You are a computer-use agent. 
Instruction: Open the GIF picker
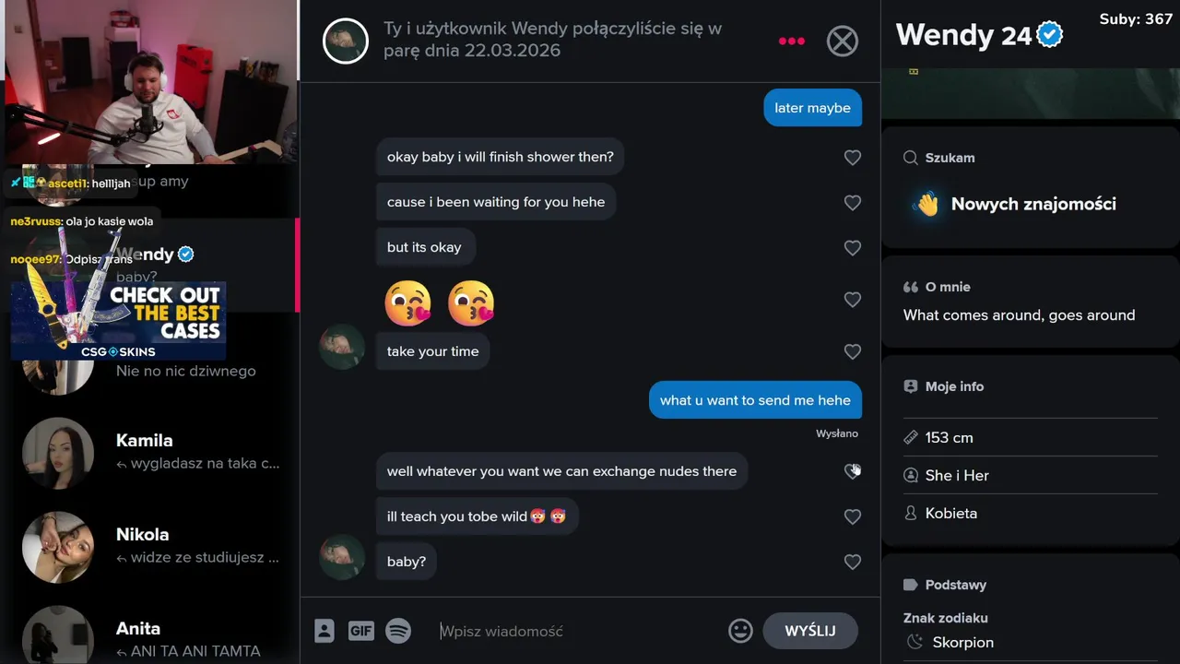tap(360, 631)
